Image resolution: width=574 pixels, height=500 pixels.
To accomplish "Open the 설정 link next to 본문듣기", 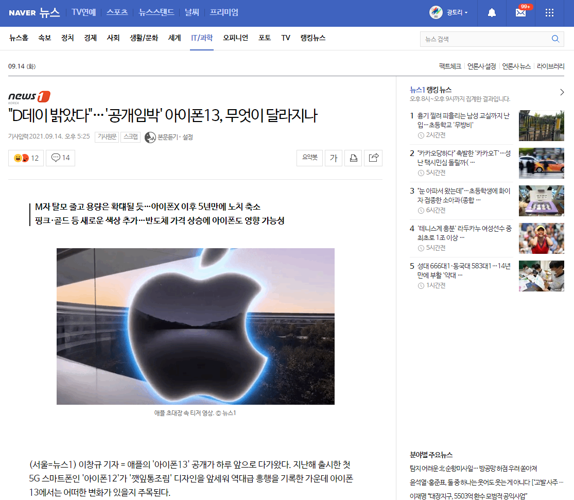I will 188,137.
